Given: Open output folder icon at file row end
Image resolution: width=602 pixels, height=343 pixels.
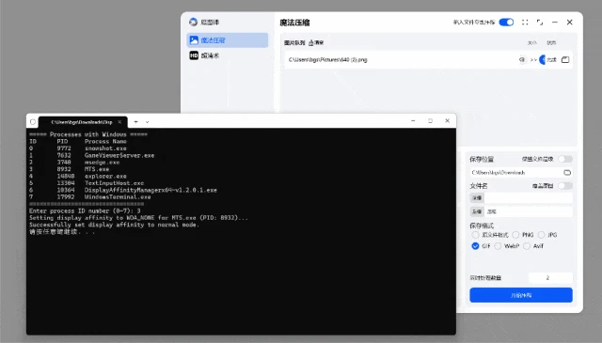Looking at the screenshot, I should point(565,60).
